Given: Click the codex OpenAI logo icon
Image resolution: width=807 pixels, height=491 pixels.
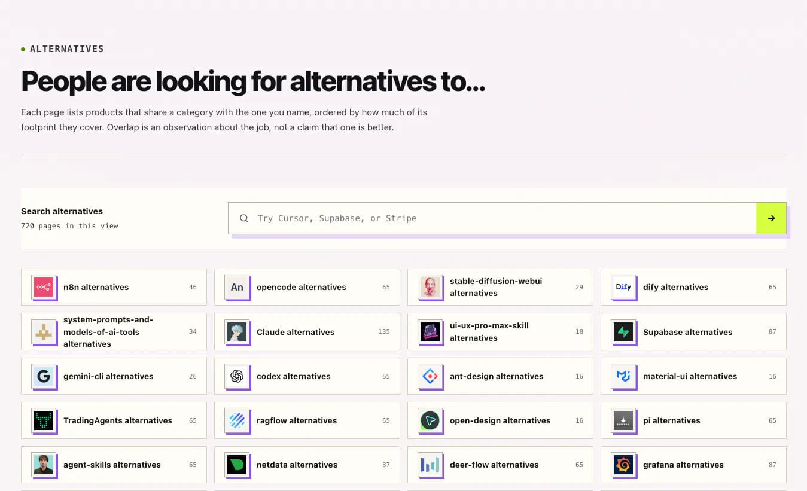Looking at the screenshot, I should [x=237, y=376].
